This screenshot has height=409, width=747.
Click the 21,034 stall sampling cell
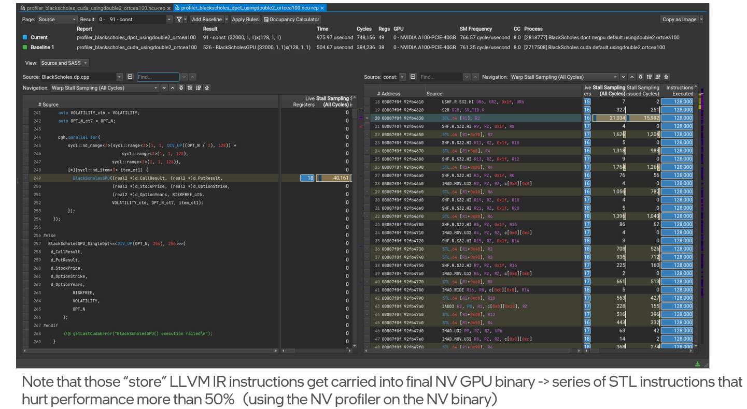(609, 118)
